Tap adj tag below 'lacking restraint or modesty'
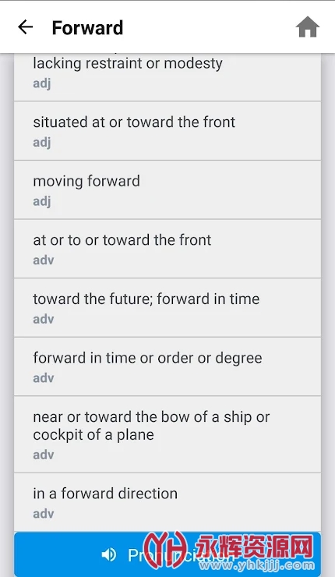 pyautogui.click(x=42, y=83)
